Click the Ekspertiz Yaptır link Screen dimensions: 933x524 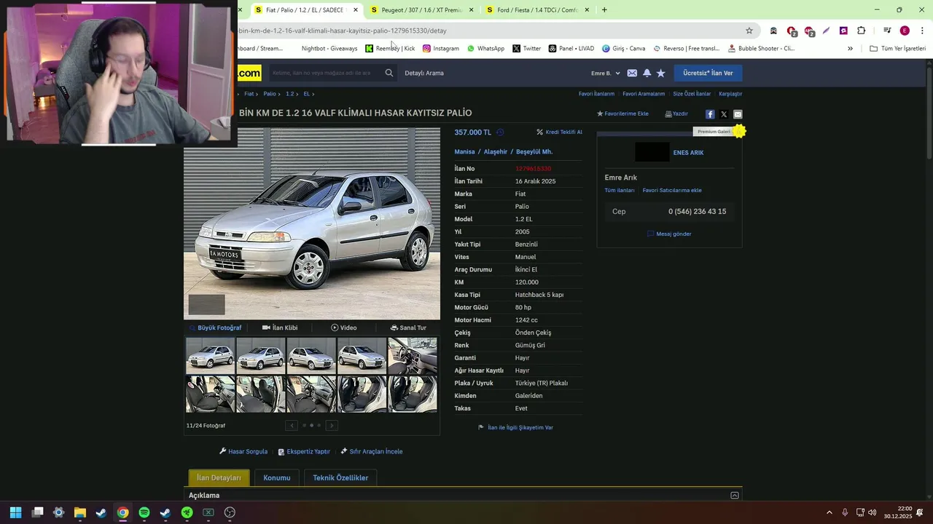pos(304,451)
